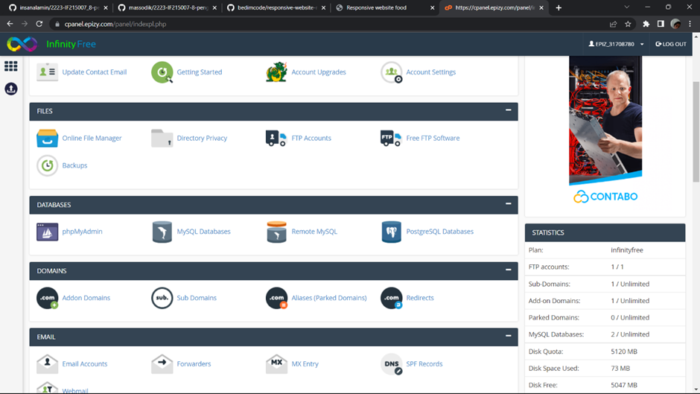Click the Addon Domains .com icon
Screen dimensions: 700x394
[x=48, y=298]
